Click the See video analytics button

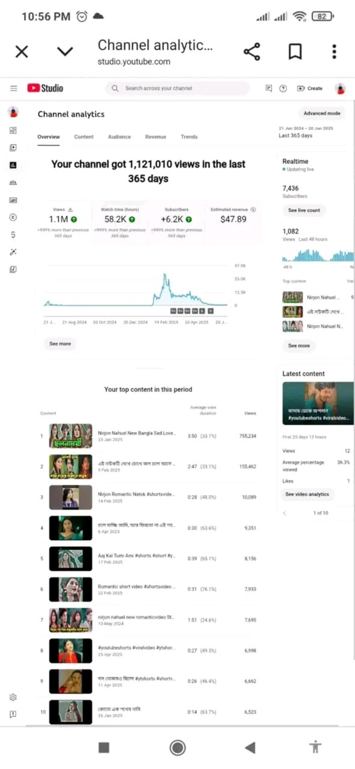(x=308, y=494)
